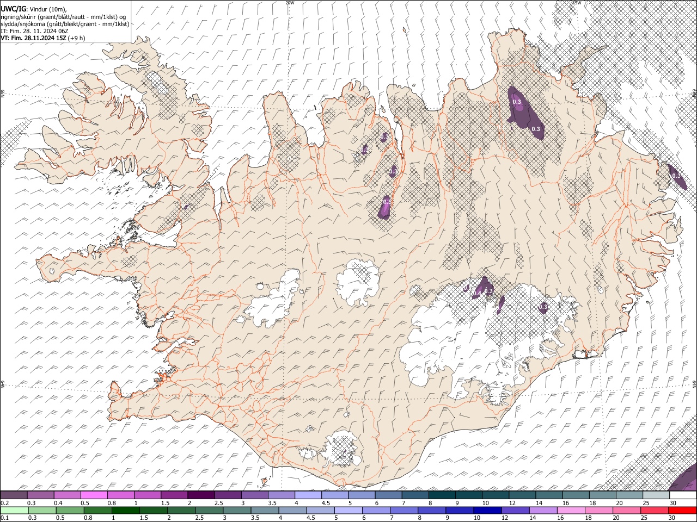Click the 15W longitude label at top
The image size is (697, 522).
577,3
